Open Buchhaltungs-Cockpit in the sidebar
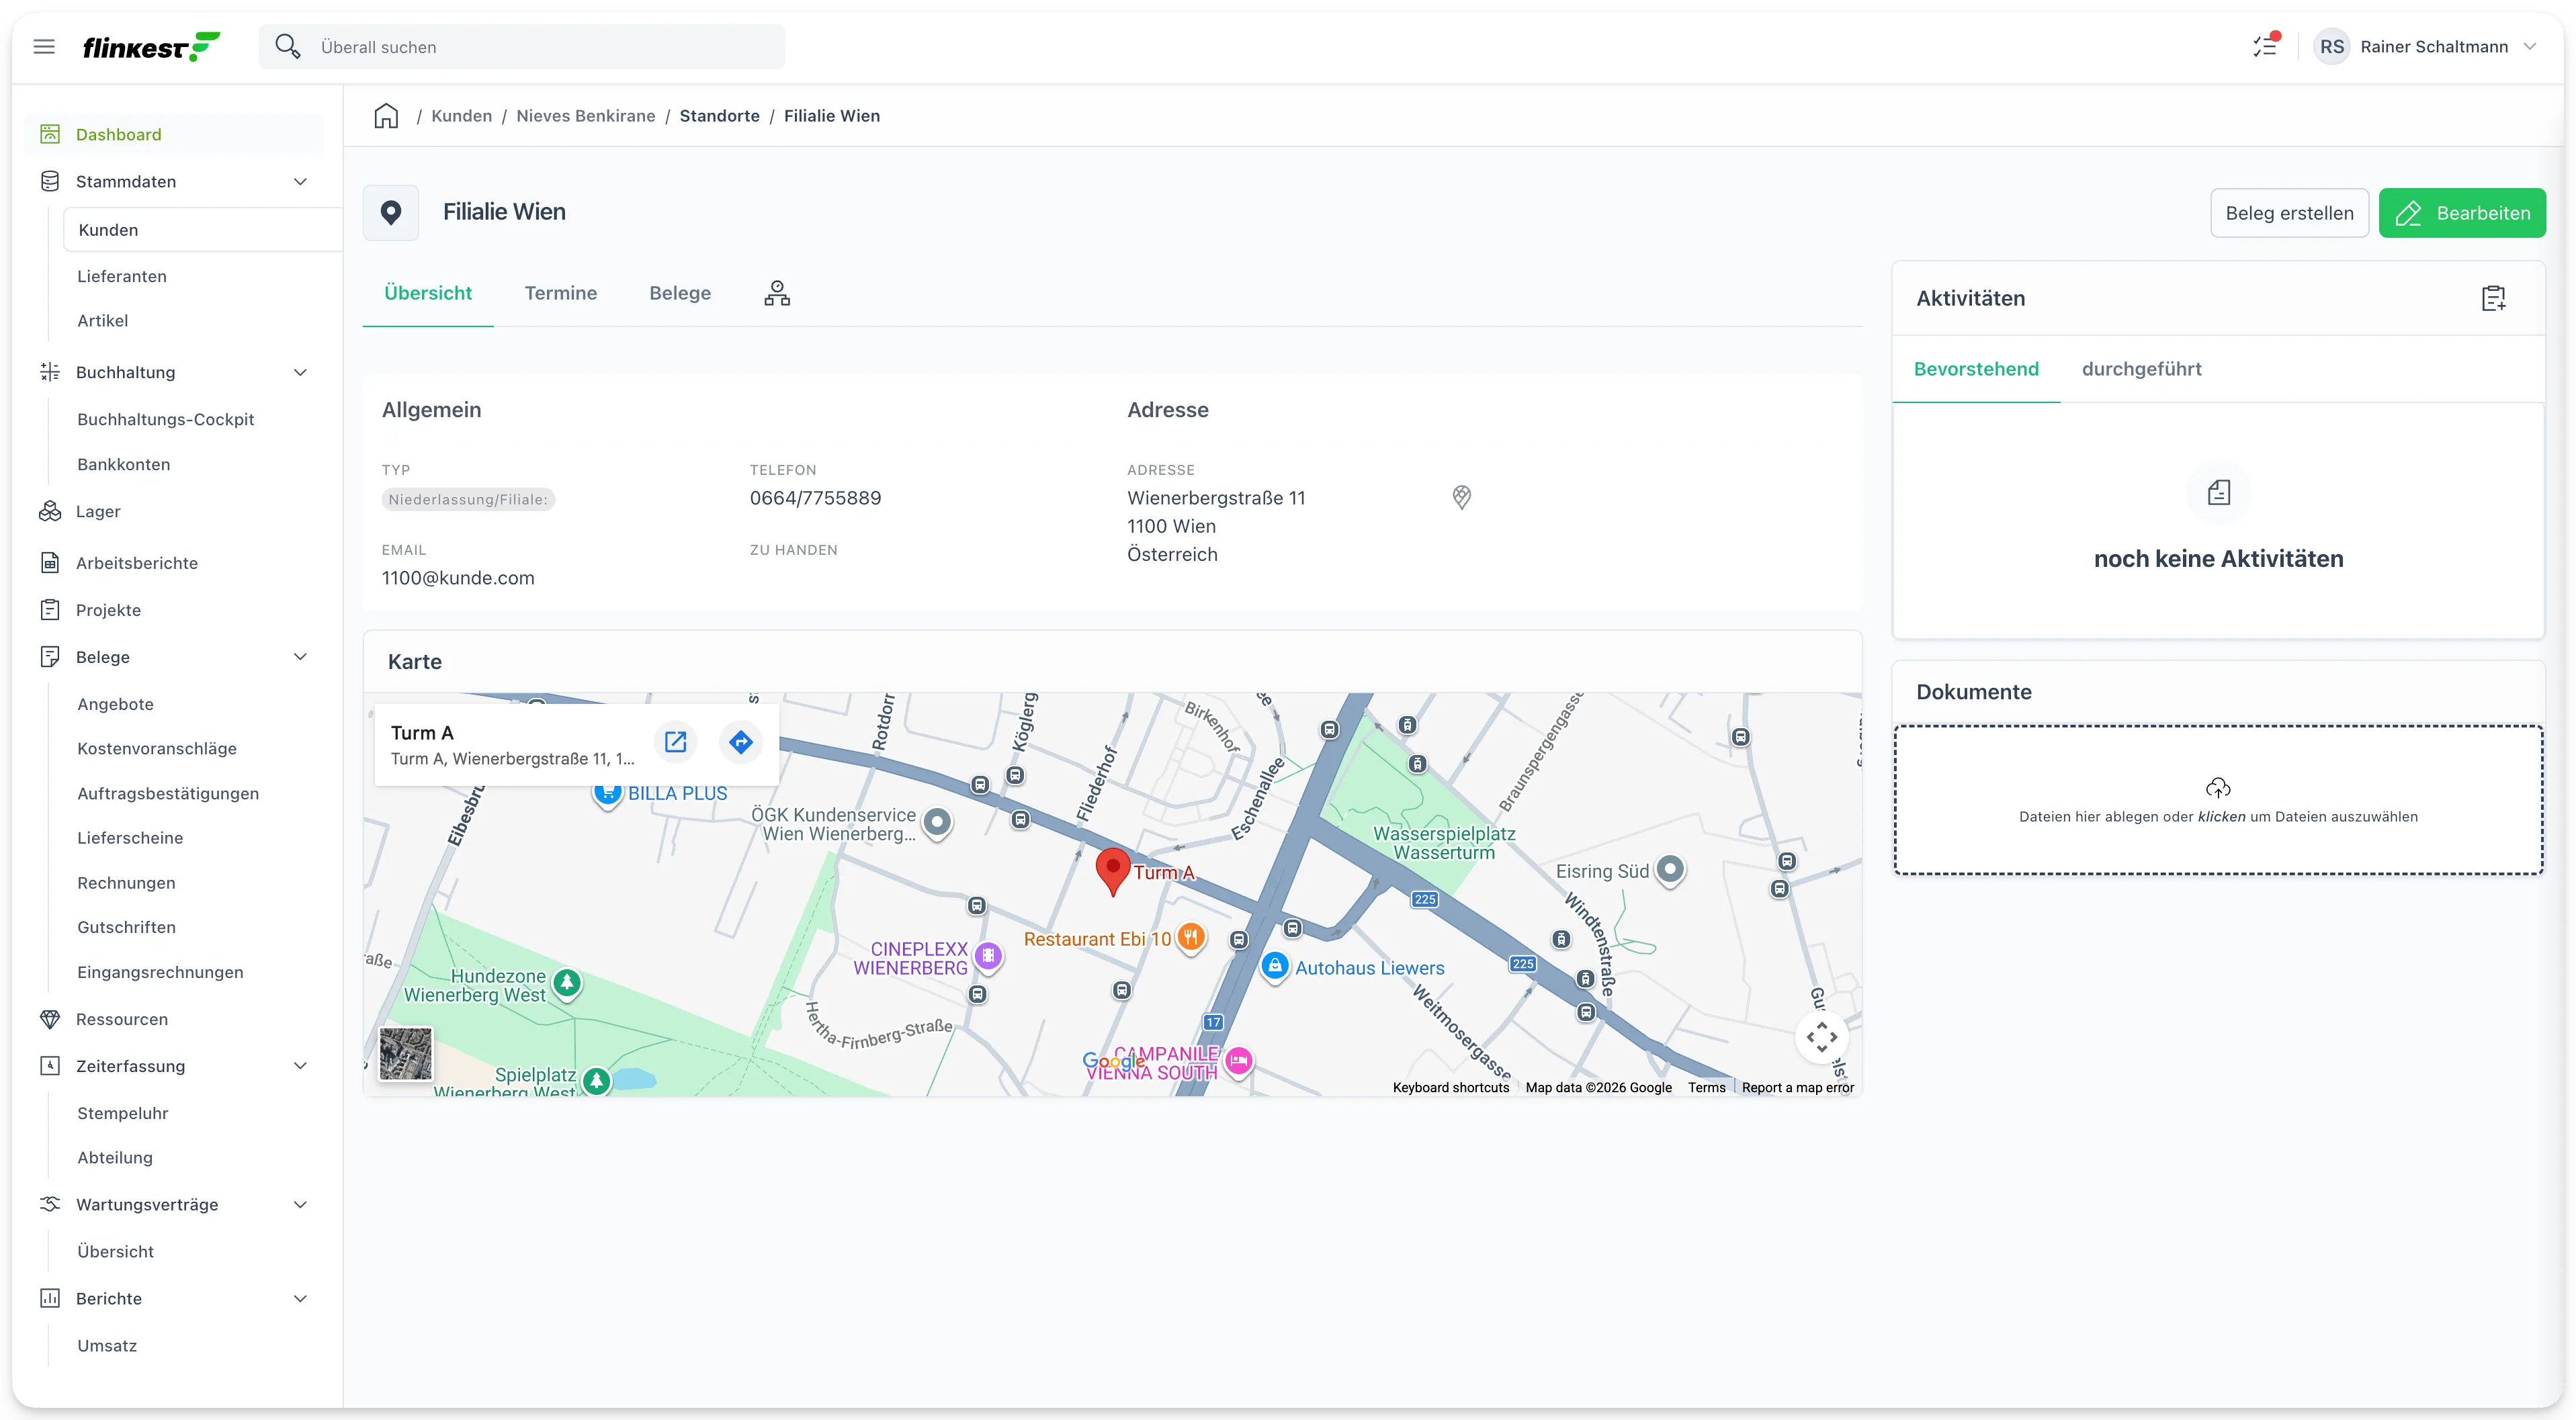This screenshot has height=1420, width=2576. click(166, 419)
